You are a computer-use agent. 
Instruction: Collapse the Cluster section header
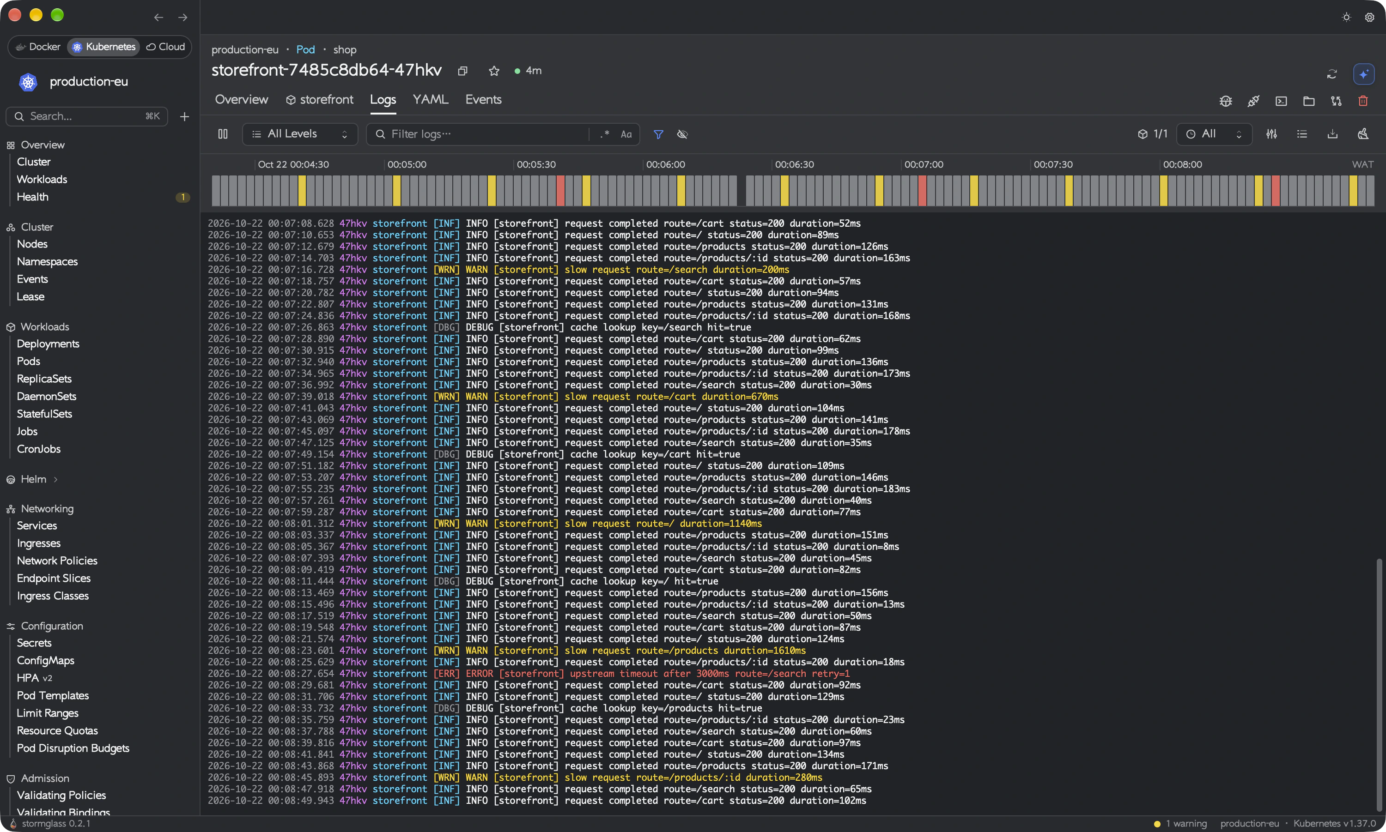37,227
